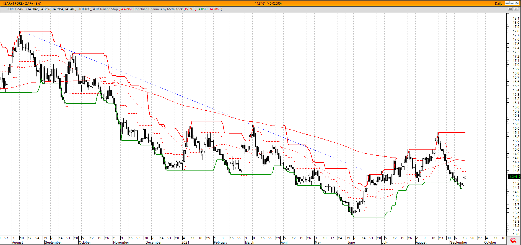Click the red bear icon in corner
The width and height of the screenshot is (521, 245).
pos(513,241)
